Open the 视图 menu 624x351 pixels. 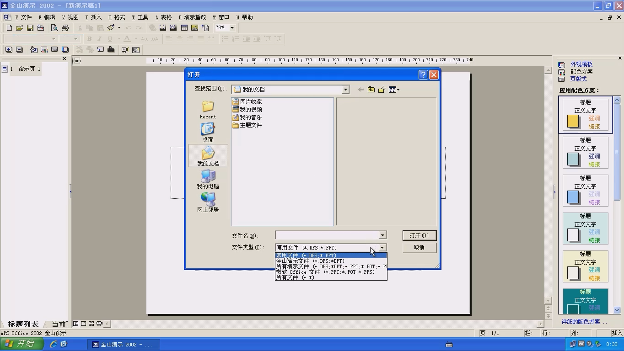pos(70,17)
